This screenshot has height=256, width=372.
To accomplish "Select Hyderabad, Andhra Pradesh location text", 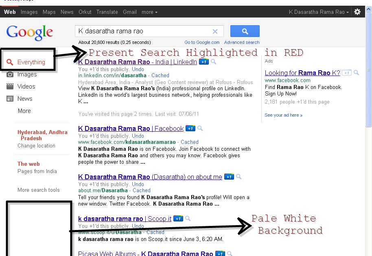I will 42,135.
